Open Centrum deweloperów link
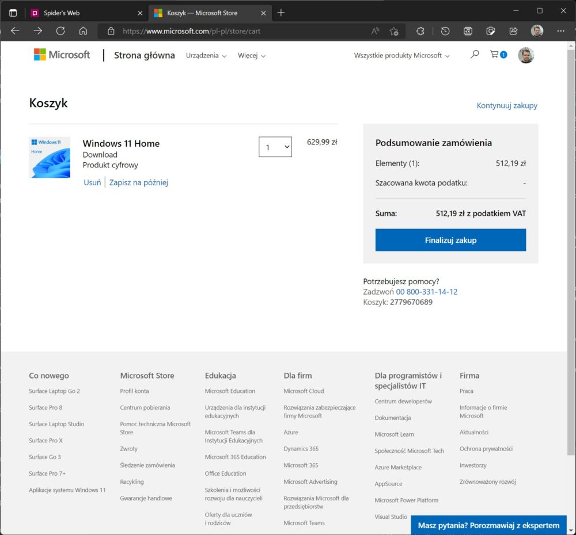Screen dimensions: 576x535 coord(403,402)
